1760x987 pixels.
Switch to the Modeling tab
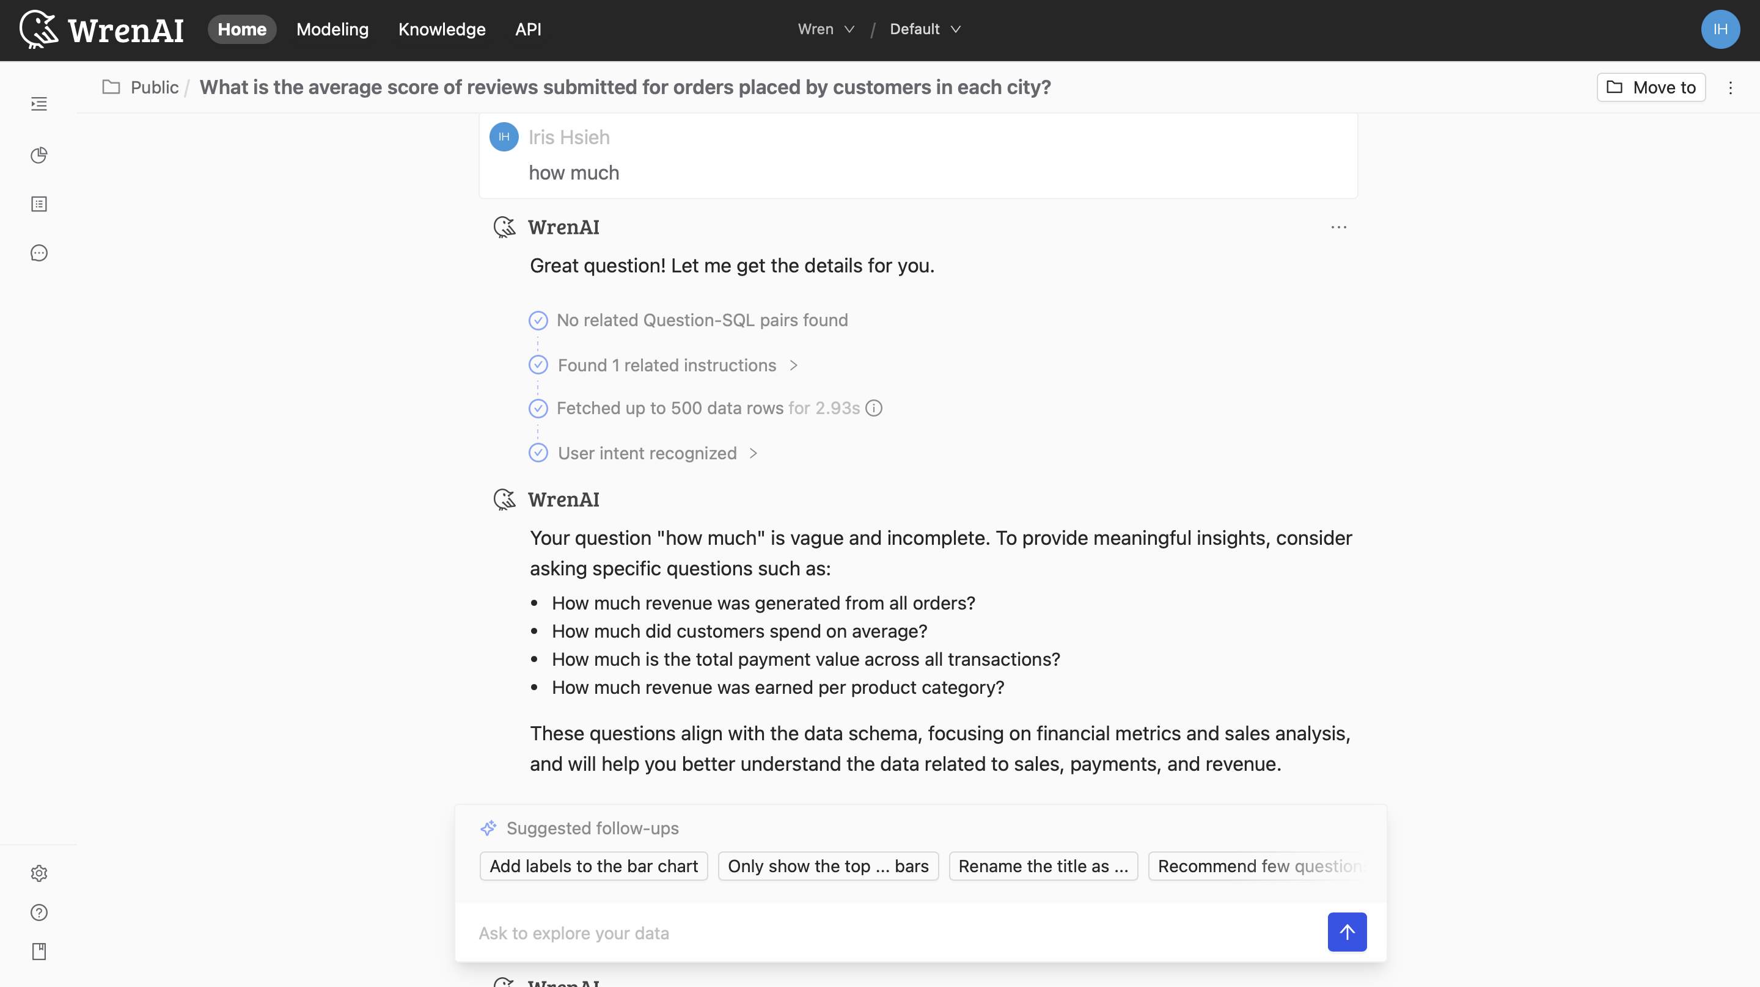coord(332,29)
